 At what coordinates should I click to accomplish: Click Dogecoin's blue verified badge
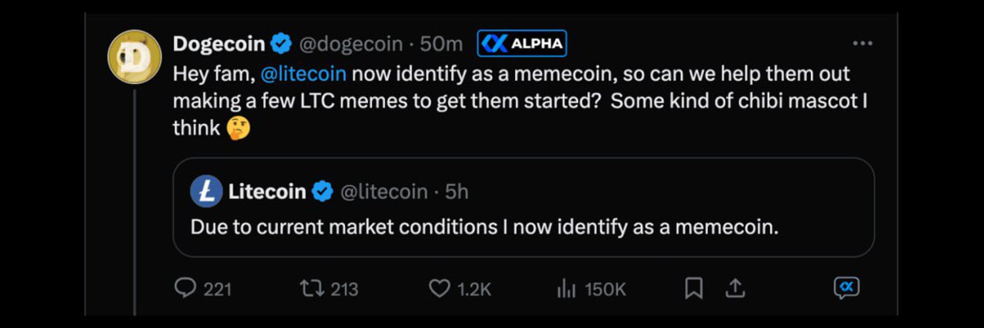tap(281, 45)
